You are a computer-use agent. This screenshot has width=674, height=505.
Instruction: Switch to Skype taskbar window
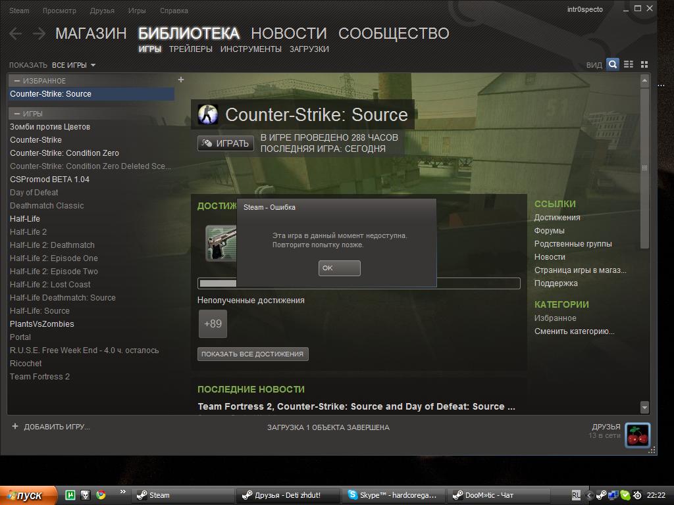click(x=393, y=495)
